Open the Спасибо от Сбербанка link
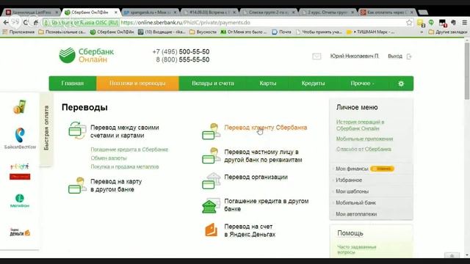 click(364, 149)
